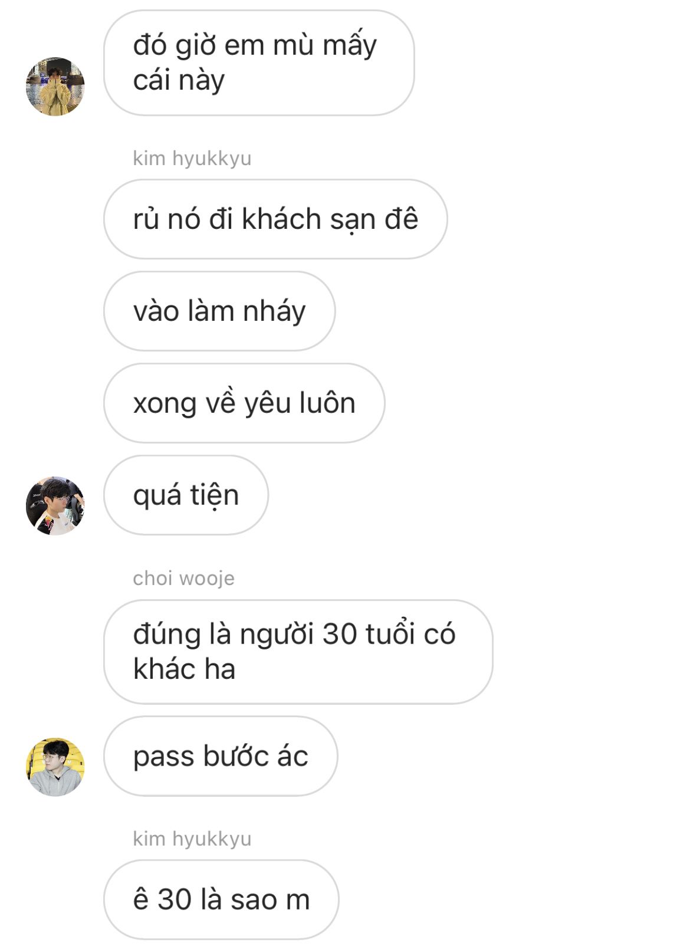Select the 'đó giờ em mù mấy cái này' message
Viewport: 690px width, 949px height.
click(259, 63)
